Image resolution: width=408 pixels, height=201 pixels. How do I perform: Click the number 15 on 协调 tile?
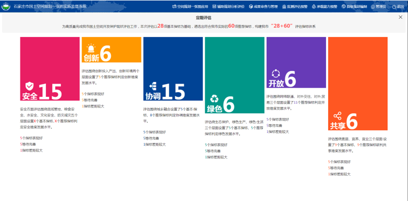pyautogui.click(x=173, y=92)
